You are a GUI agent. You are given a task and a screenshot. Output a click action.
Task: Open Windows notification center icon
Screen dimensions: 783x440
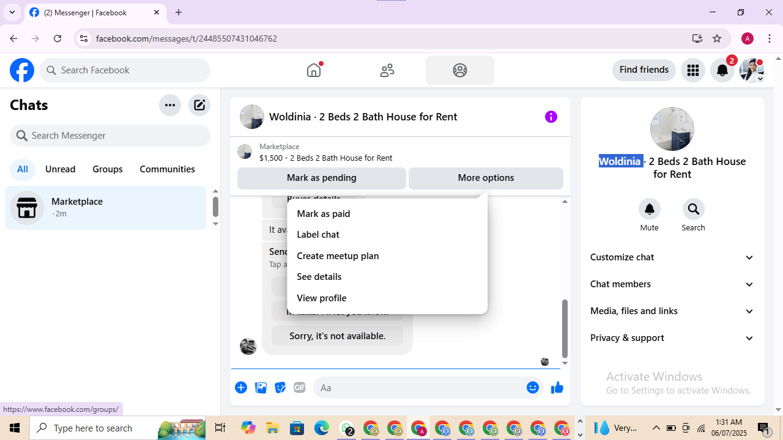tap(764, 428)
